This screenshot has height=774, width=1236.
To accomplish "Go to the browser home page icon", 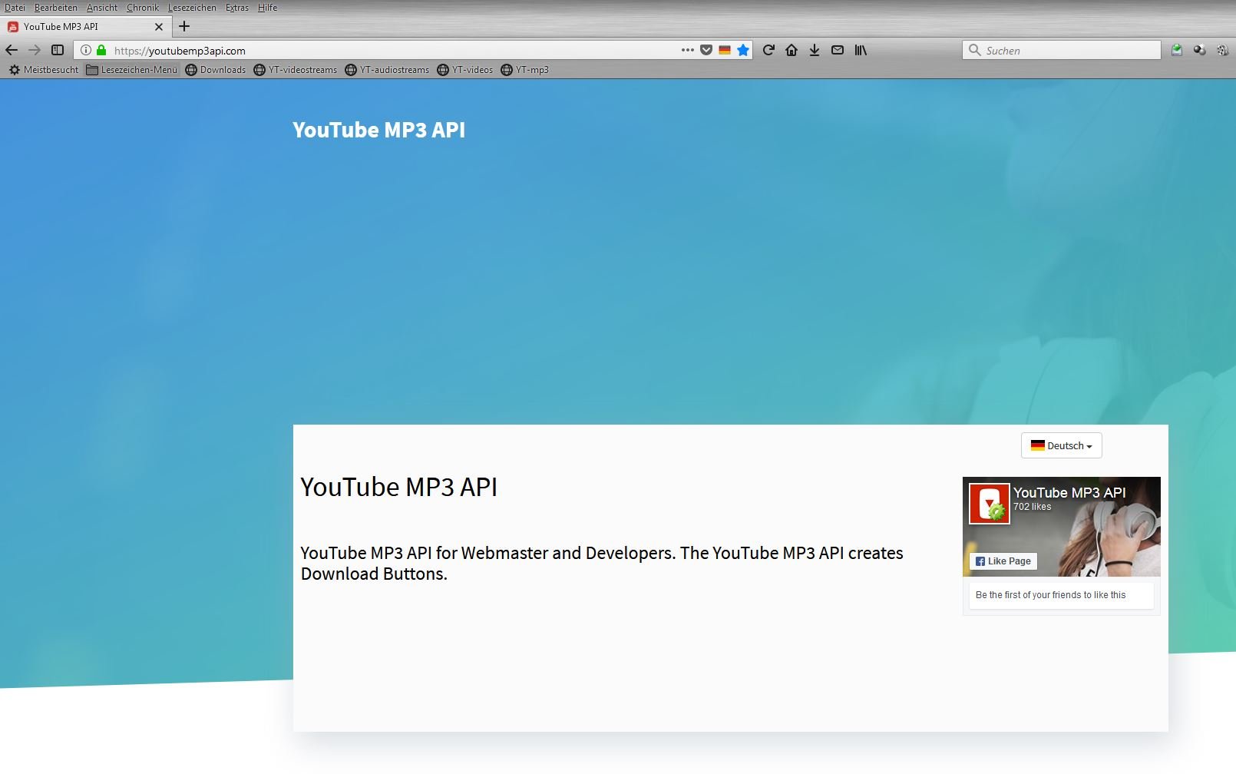I will 792,50.
